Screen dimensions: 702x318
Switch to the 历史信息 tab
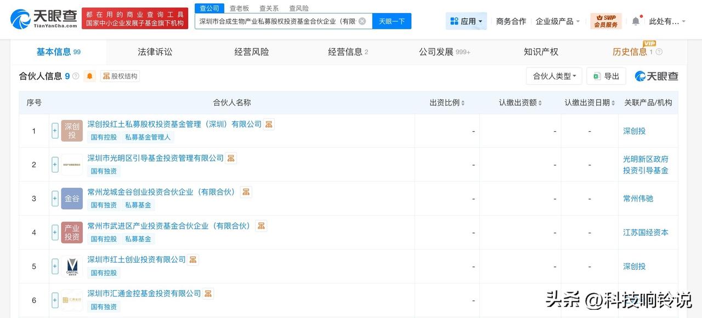pos(630,52)
